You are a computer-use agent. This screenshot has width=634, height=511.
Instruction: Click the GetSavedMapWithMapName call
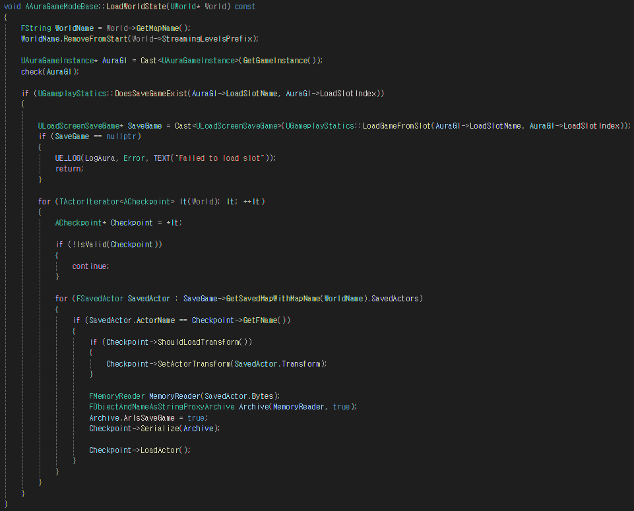[x=273, y=299]
